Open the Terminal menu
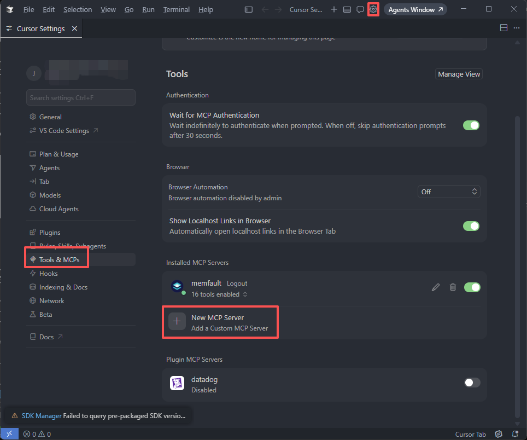The height and width of the screenshot is (440, 527). (177, 9)
